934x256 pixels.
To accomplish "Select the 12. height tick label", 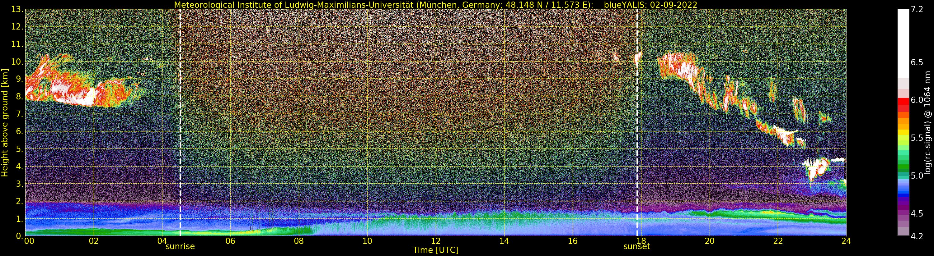I will click(x=17, y=27).
